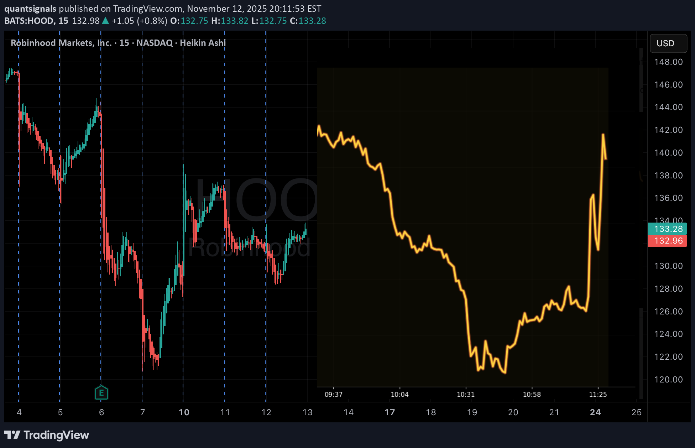Viewport: 695px width, 448px height.
Task: Click the USD currency button on price scale
Action: (668, 43)
